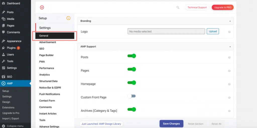Image resolution: width=257 pixels, height=128 pixels.
Task: Click the Dashboard icon in sidebar
Action: pyautogui.click(x=3, y=3)
